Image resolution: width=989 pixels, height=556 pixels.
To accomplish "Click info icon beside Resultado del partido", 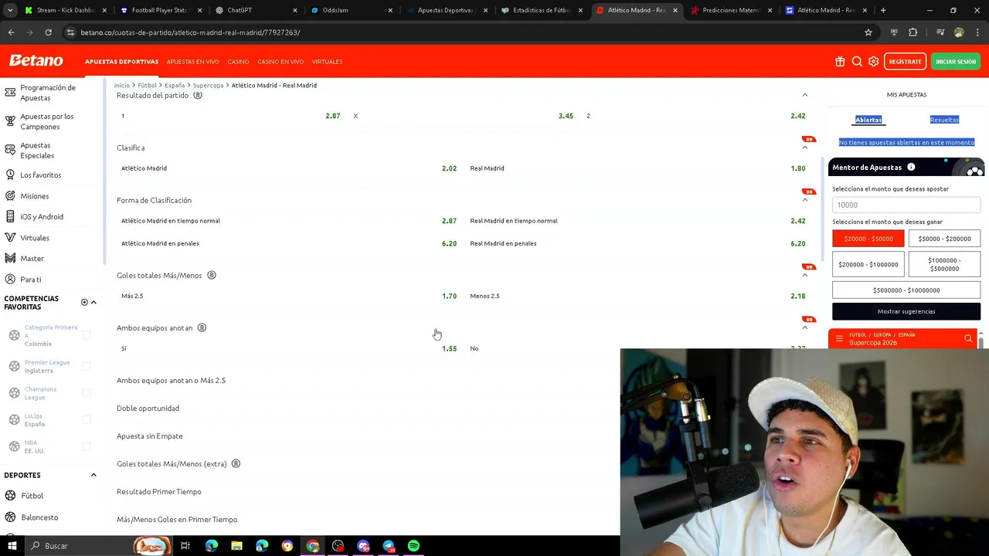I will 198,95.
